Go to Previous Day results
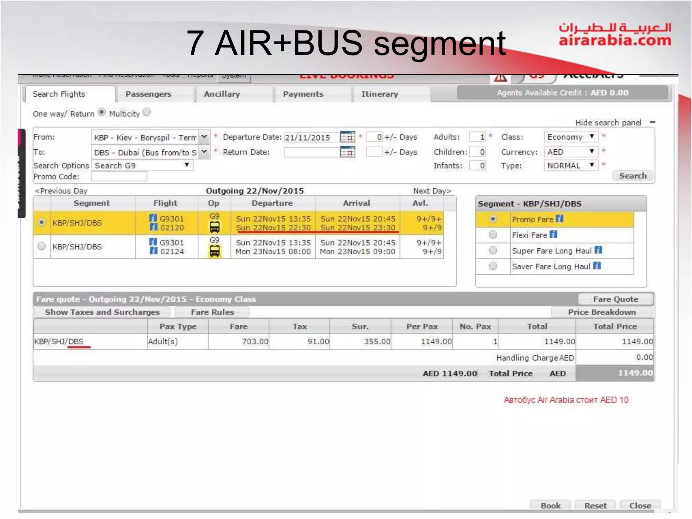The image size is (692, 519). click(61, 191)
